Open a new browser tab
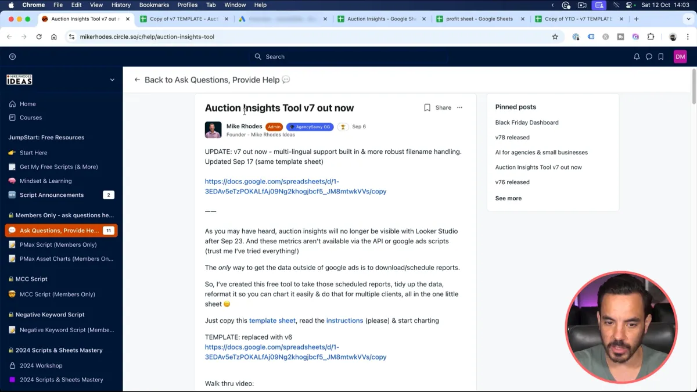The image size is (697, 392). pos(637,19)
